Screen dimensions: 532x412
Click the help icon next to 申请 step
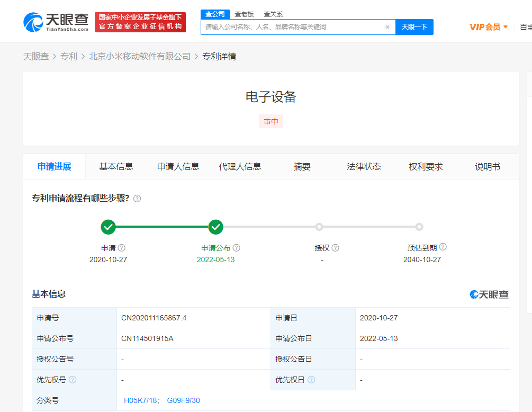tap(121, 248)
